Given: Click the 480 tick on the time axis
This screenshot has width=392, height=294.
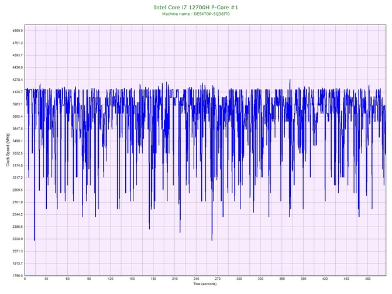Looking at the screenshot, I should tap(368, 279).
